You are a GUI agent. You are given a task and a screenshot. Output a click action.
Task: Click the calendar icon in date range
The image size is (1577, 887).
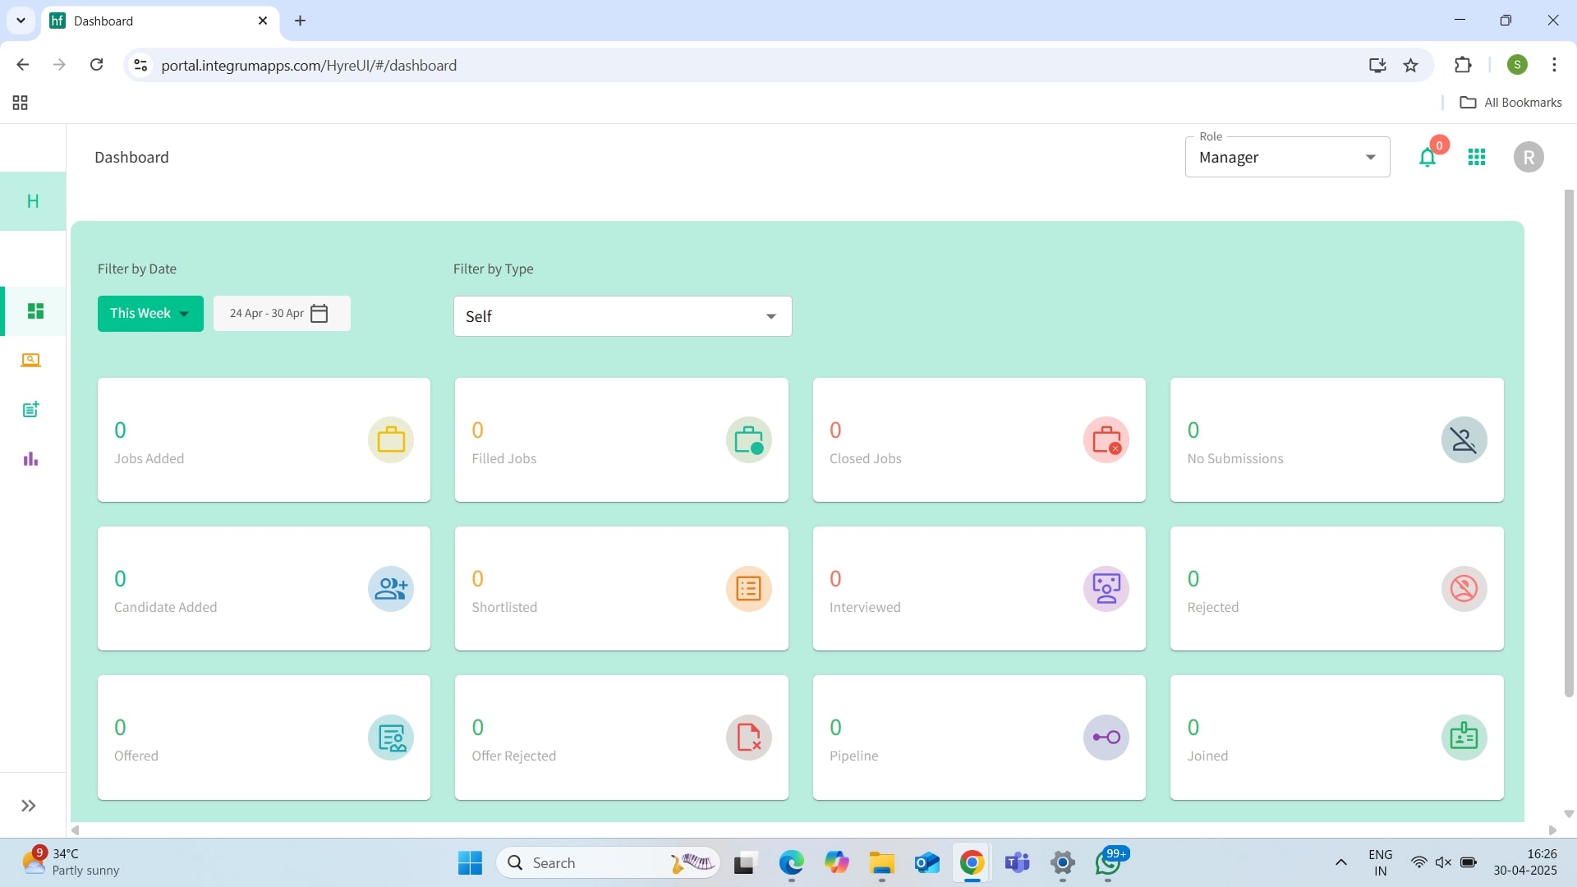click(x=320, y=314)
